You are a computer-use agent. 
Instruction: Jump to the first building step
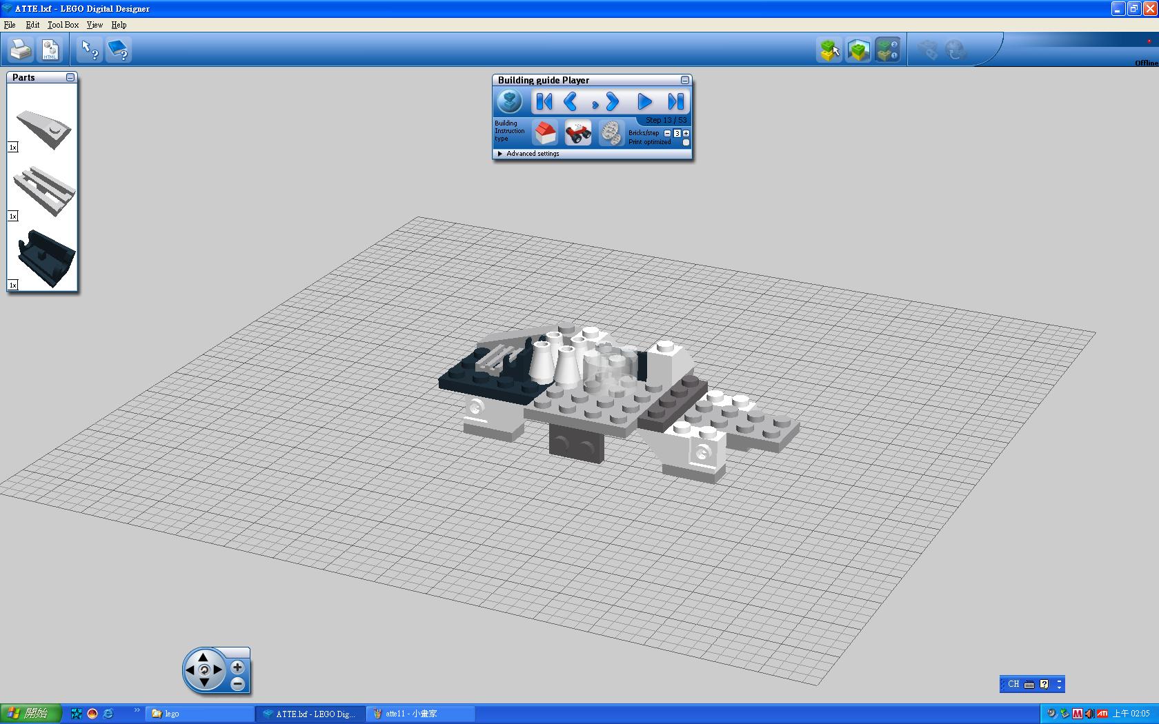click(x=544, y=102)
